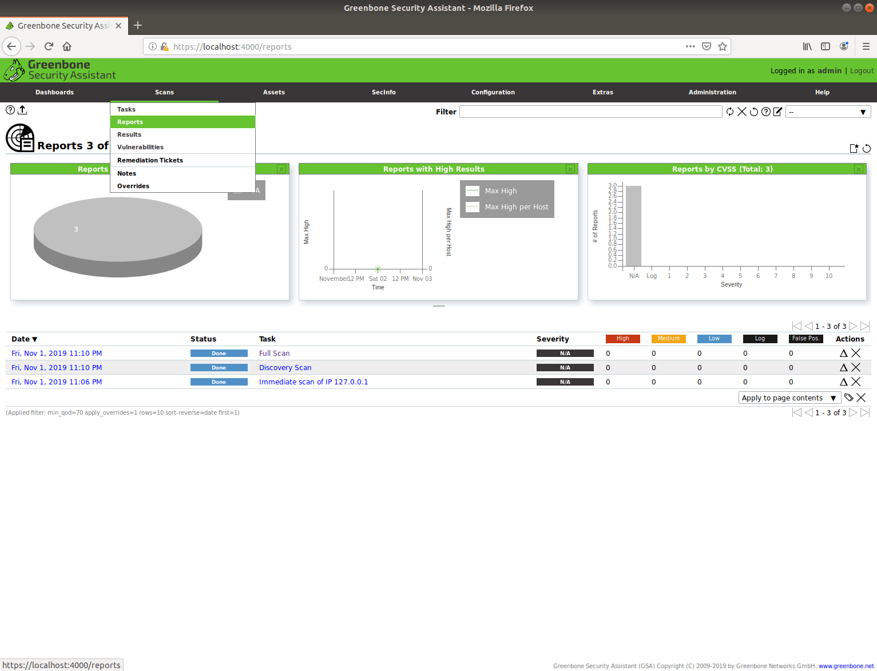Delete the Discovery Scan report
877x671 pixels.
point(856,368)
